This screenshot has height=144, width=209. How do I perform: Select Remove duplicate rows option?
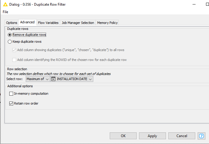pos(10,35)
